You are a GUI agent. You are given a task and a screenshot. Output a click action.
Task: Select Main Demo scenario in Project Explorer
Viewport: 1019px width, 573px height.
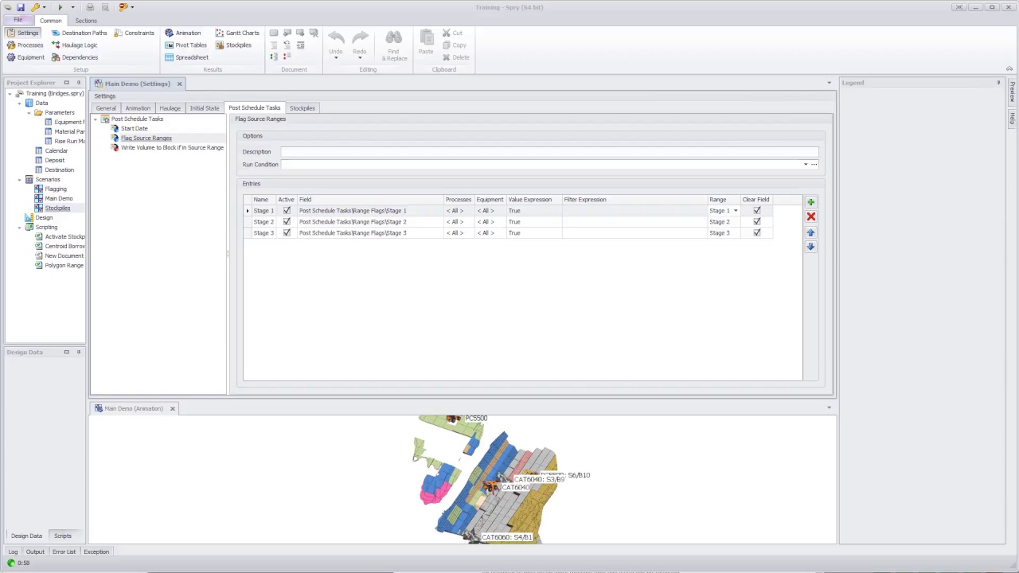pyautogui.click(x=59, y=198)
